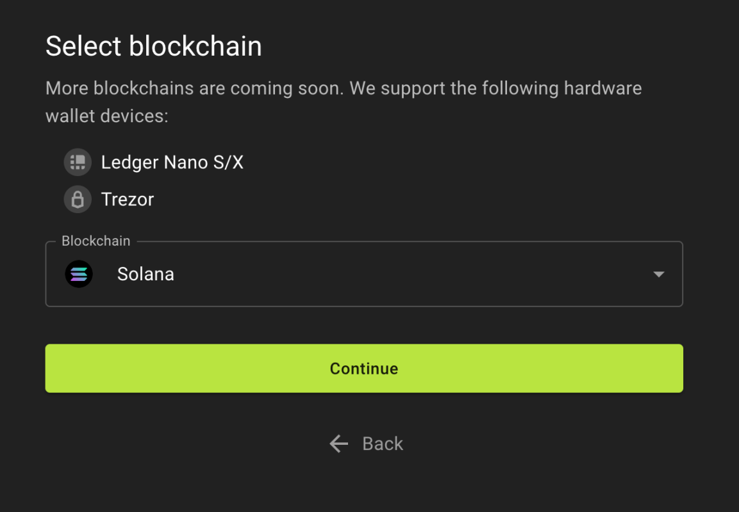739x512 pixels.
Task: Click the Ledger Nano S/X label
Action: (x=172, y=163)
